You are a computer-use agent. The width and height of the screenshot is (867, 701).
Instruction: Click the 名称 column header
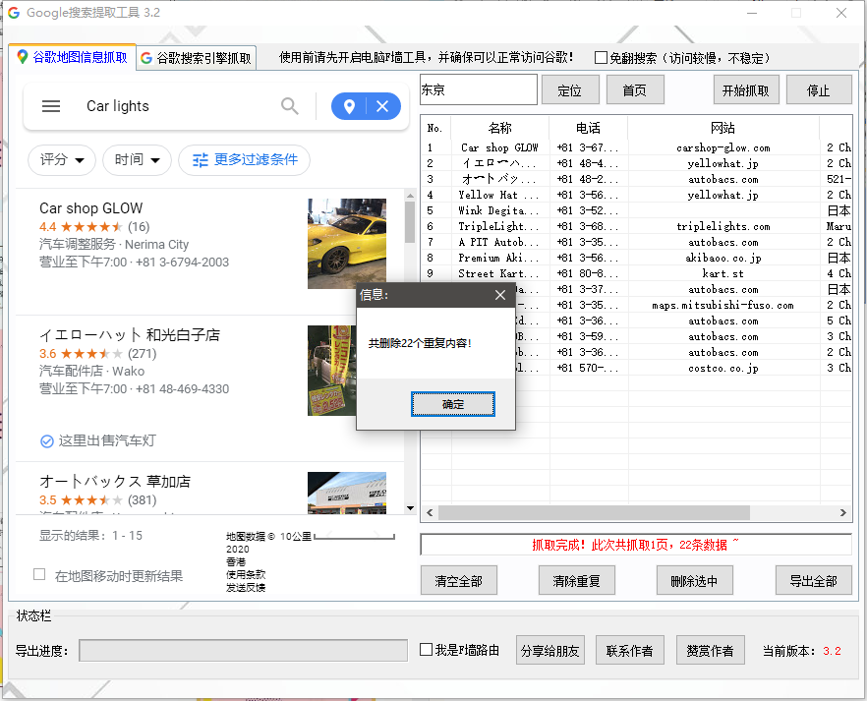click(x=499, y=128)
